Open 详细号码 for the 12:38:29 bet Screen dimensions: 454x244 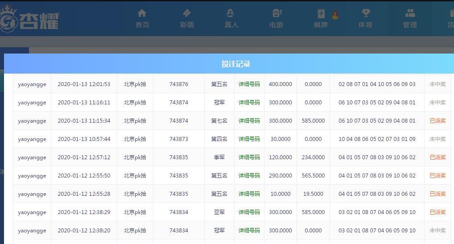tap(249, 212)
